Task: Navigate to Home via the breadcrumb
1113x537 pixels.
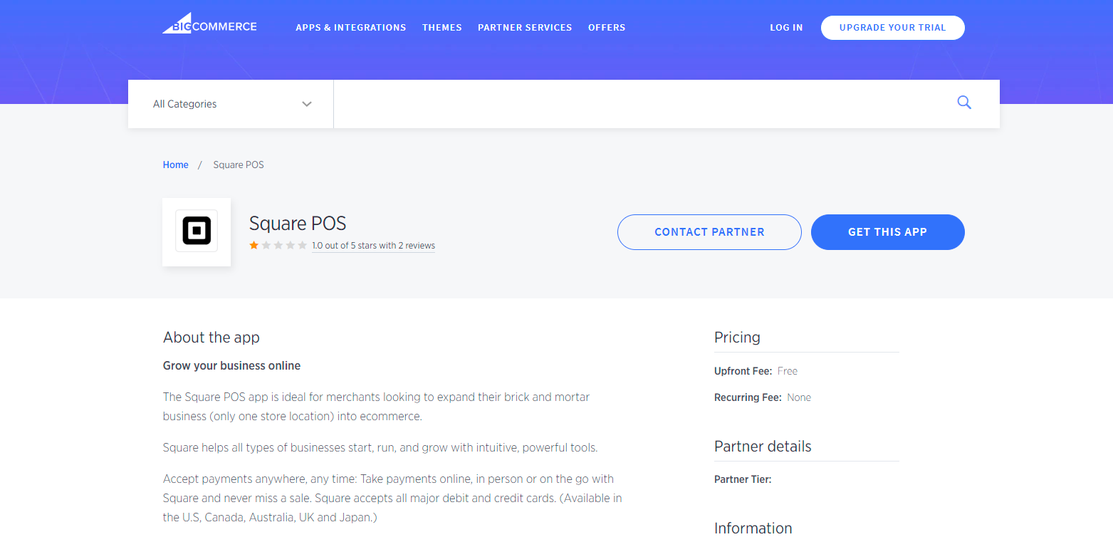Action: point(175,165)
